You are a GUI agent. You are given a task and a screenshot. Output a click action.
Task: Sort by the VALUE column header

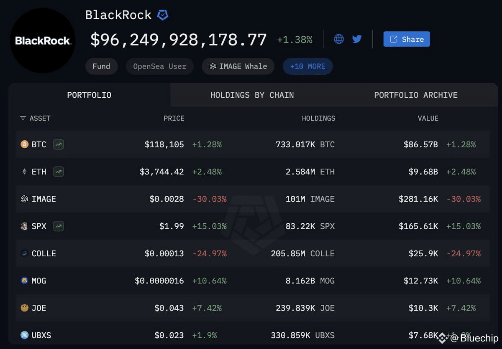(x=428, y=119)
